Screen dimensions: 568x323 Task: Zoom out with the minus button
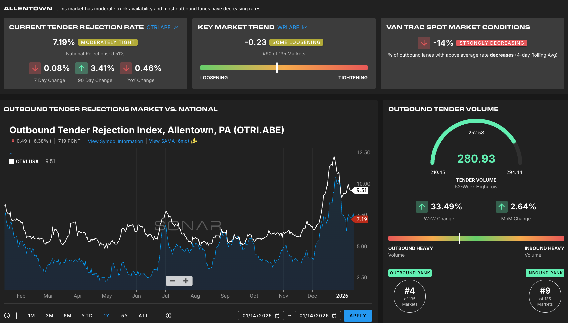(x=172, y=281)
